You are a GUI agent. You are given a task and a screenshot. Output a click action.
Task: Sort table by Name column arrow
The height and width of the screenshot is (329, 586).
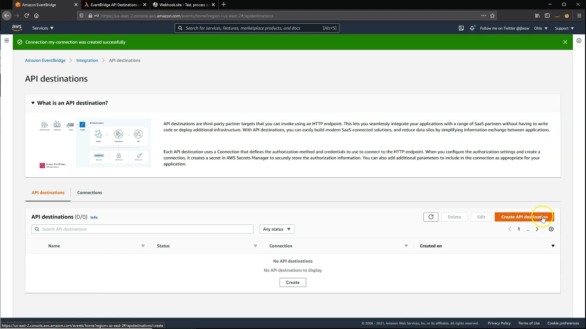coord(143,246)
